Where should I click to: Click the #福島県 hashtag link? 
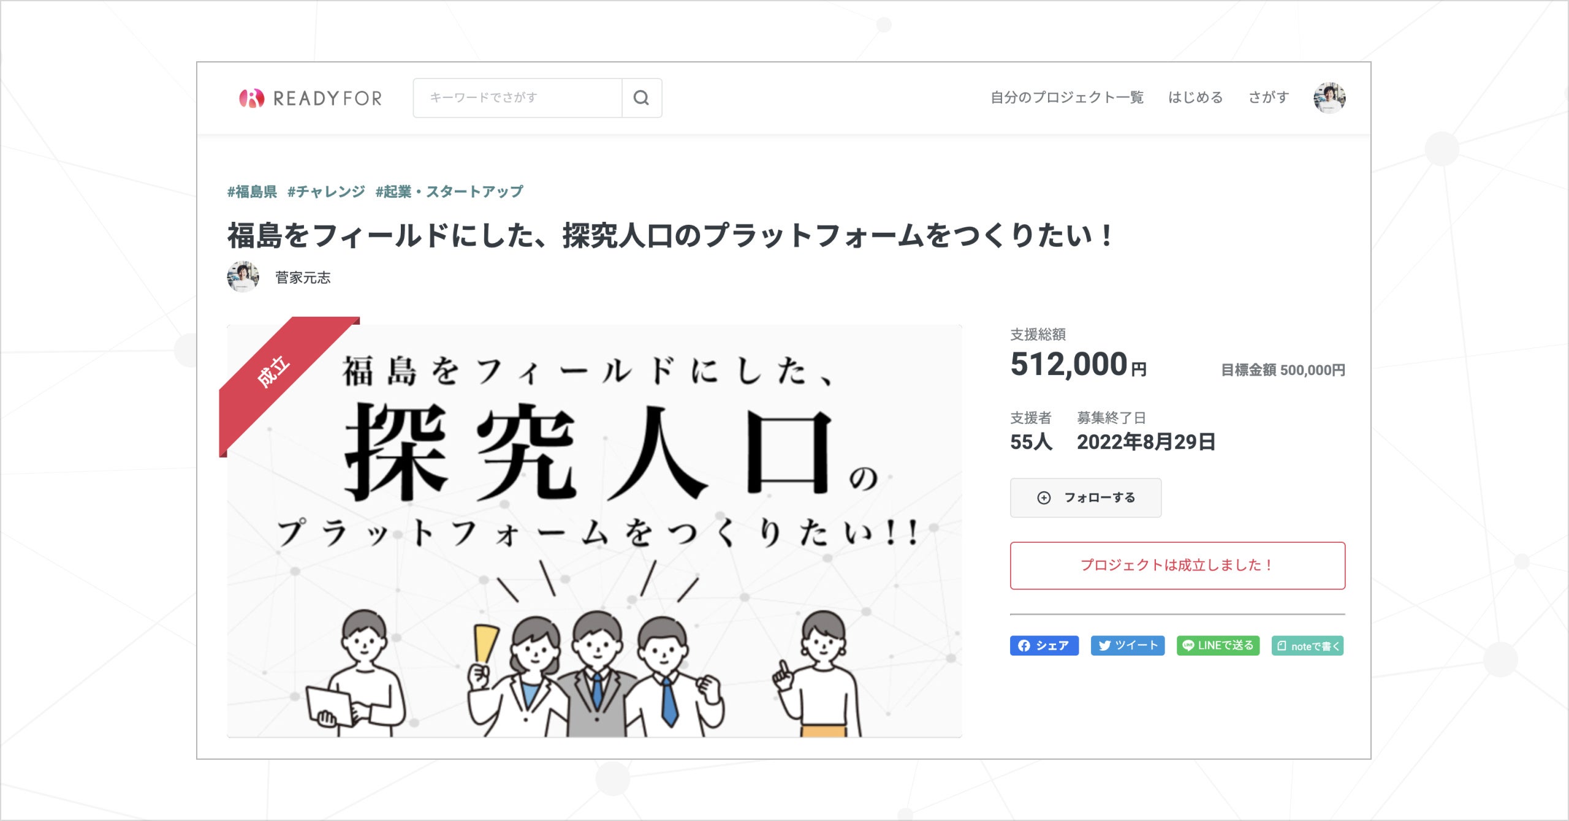(252, 192)
